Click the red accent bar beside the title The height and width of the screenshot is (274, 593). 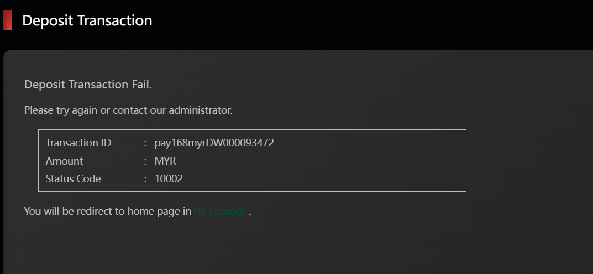pyautogui.click(x=7, y=20)
